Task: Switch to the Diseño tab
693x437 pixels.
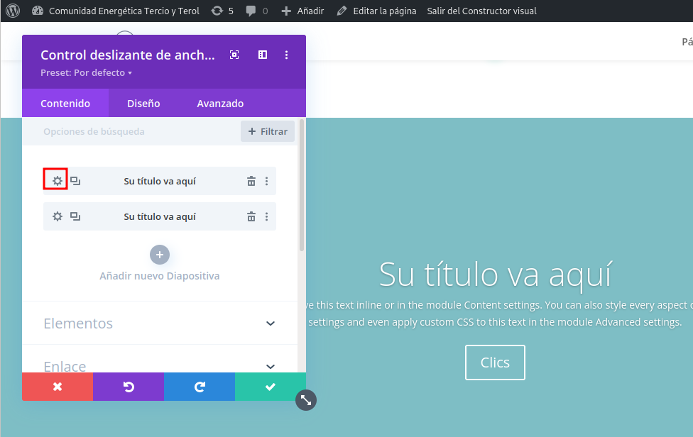Action: 143,104
